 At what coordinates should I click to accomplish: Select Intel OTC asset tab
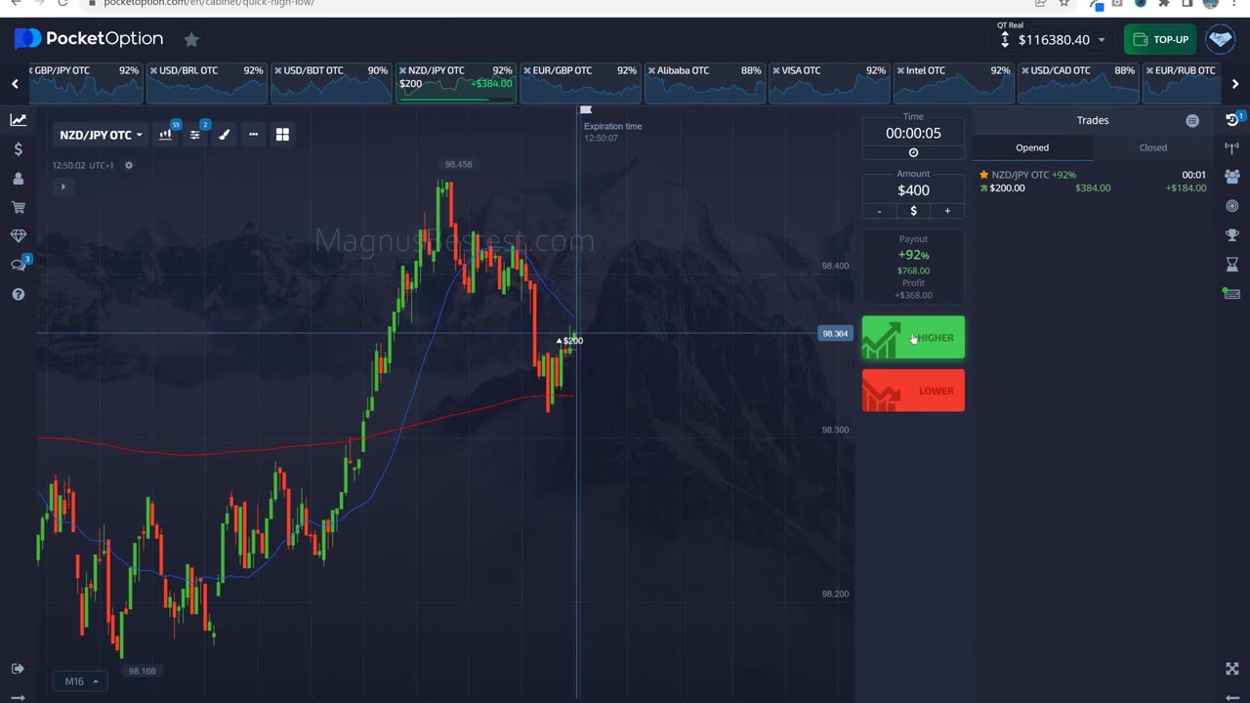pyautogui.click(x=954, y=83)
